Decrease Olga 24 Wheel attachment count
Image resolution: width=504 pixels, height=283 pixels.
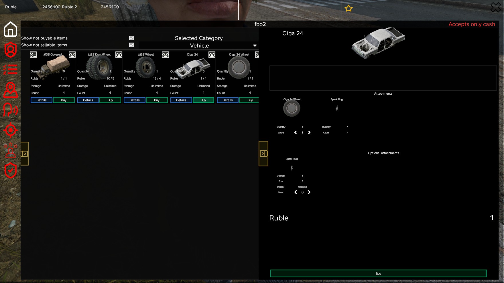(x=296, y=132)
